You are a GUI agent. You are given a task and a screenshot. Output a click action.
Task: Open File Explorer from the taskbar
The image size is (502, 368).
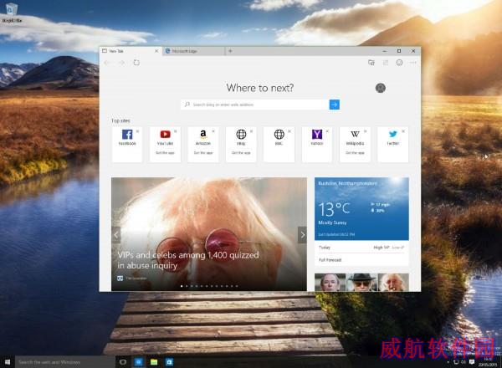click(154, 362)
